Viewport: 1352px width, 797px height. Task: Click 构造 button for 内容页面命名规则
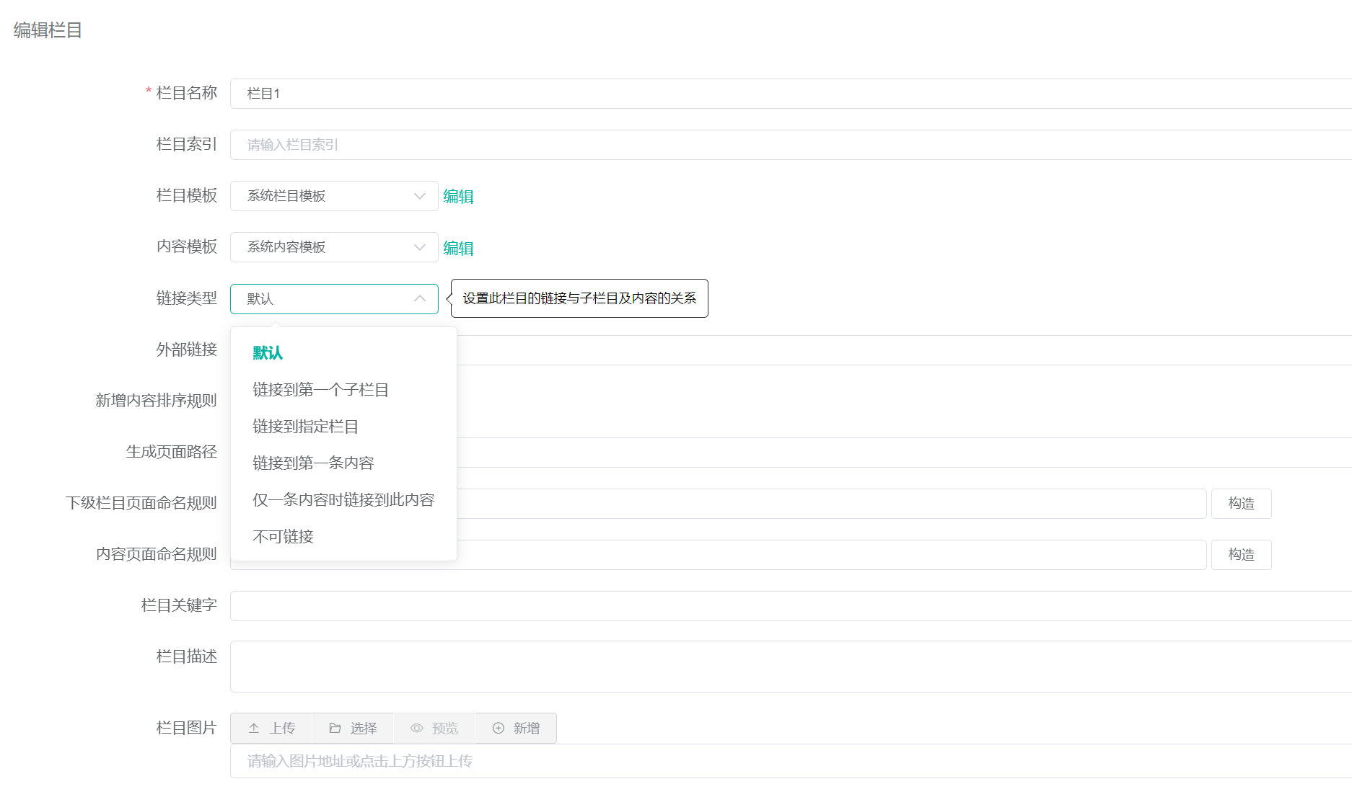pos(1241,555)
